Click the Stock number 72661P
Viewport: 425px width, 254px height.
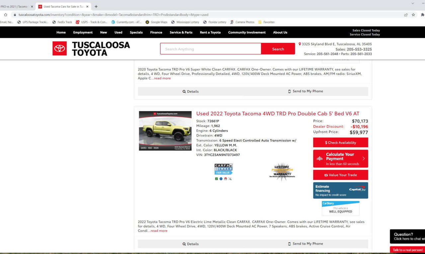click(213, 121)
